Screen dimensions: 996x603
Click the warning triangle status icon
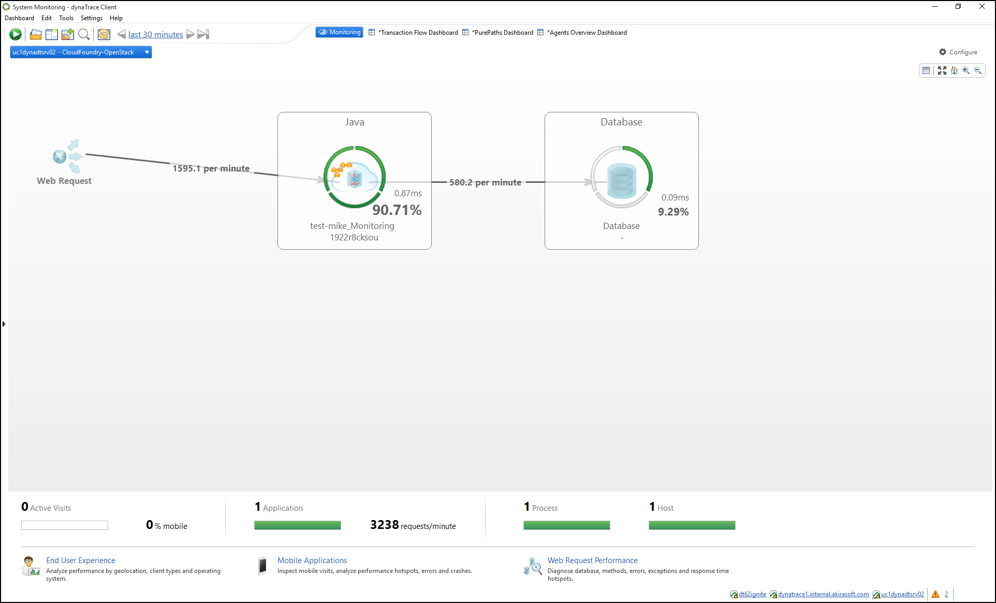935,594
